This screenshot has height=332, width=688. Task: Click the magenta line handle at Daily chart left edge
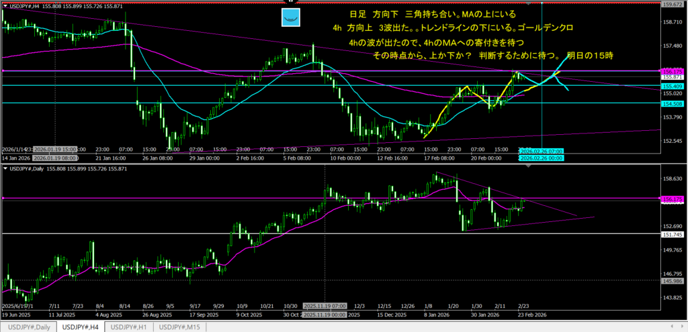pyautogui.click(x=3, y=199)
